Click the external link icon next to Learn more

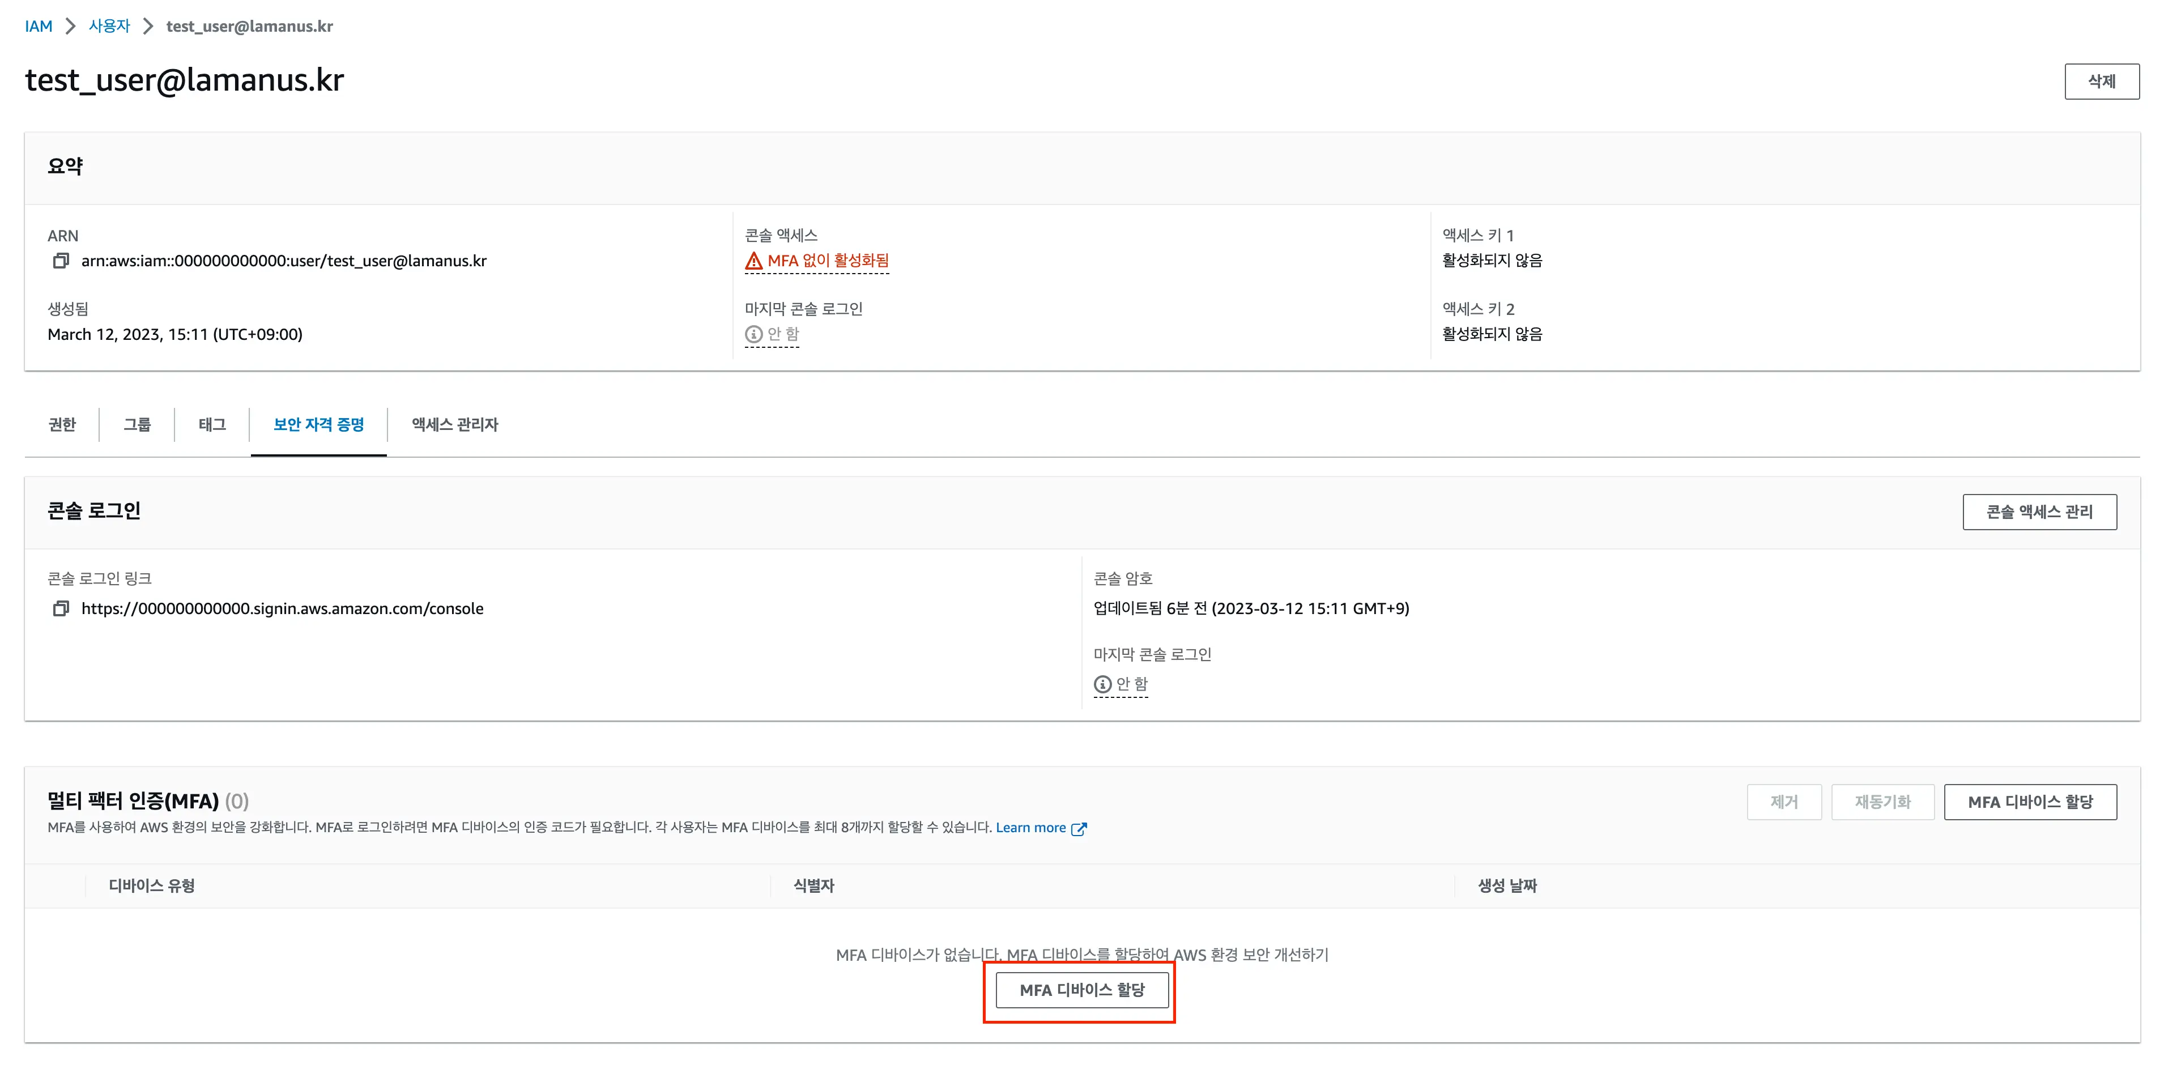click(1079, 829)
